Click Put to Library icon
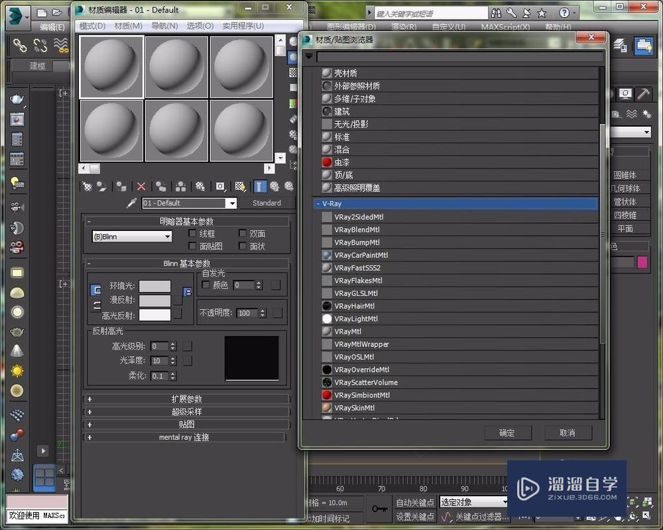Image resolution: width=663 pixels, height=530 pixels. click(200, 186)
